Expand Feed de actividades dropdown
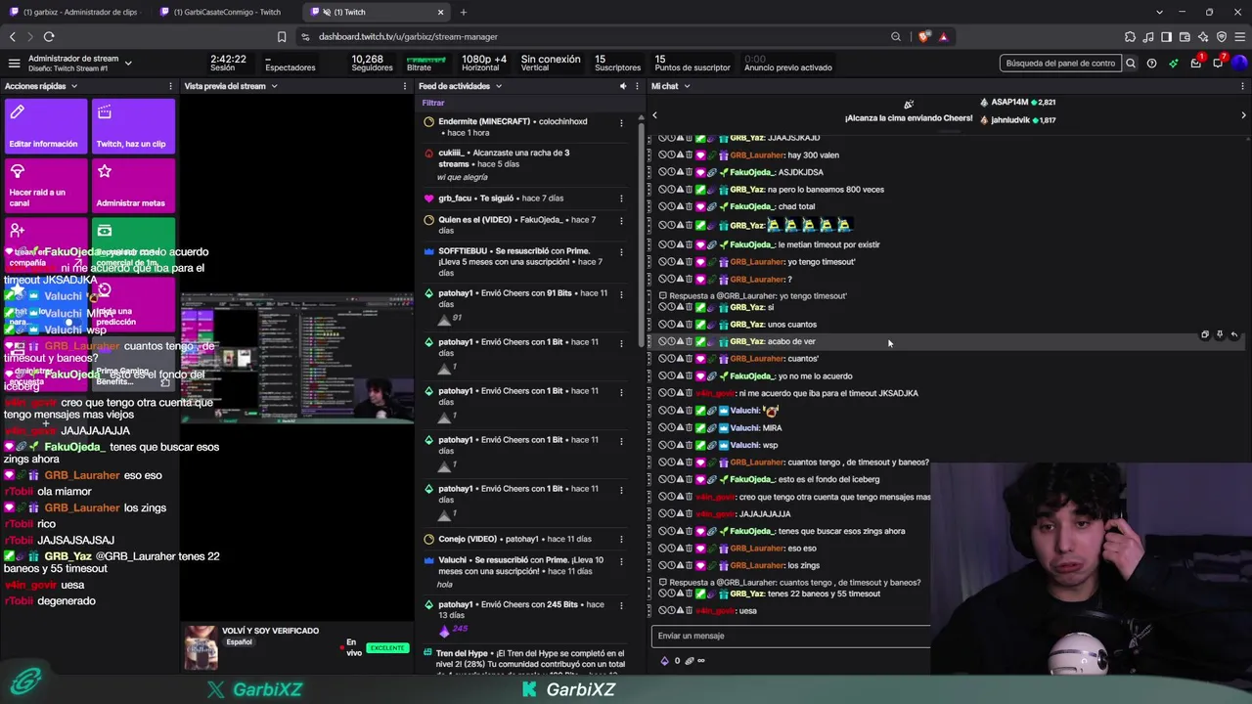 498,86
